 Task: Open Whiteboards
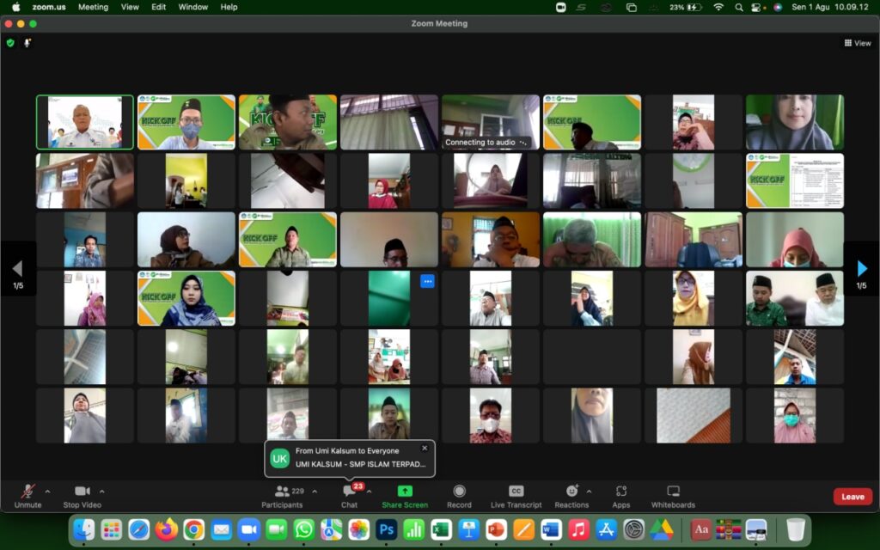click(x=673, y=492)
